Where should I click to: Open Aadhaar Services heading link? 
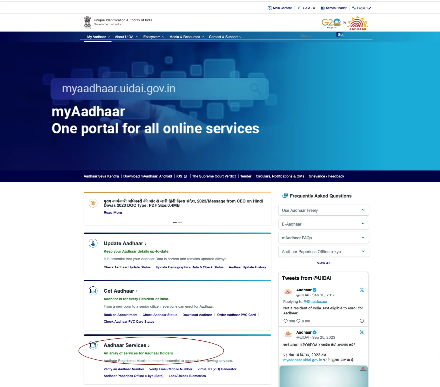tap(127, 345)
